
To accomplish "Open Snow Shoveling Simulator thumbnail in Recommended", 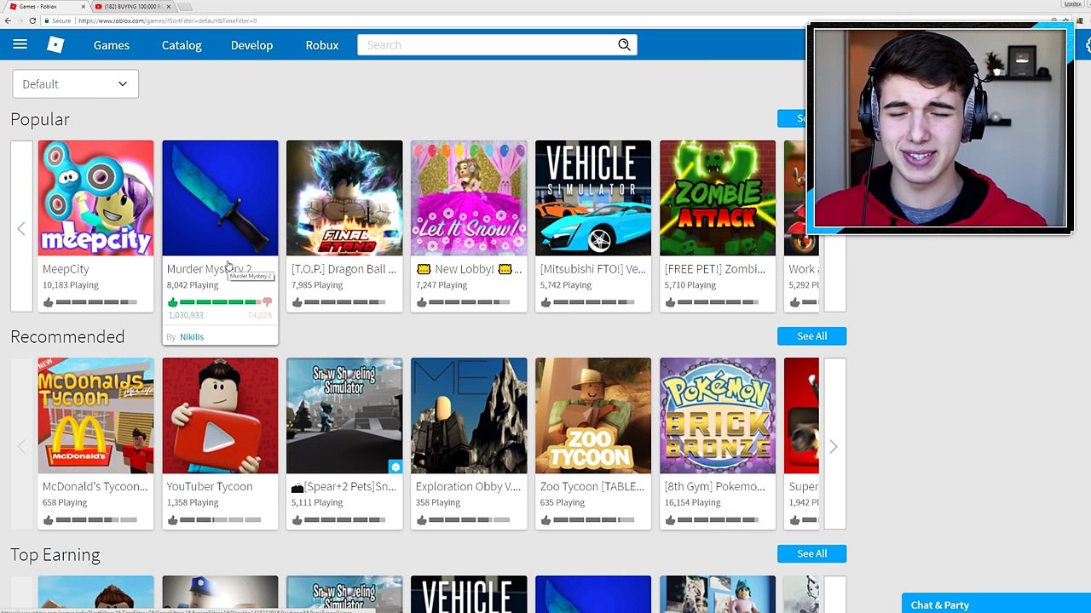I will click(344, 415).
